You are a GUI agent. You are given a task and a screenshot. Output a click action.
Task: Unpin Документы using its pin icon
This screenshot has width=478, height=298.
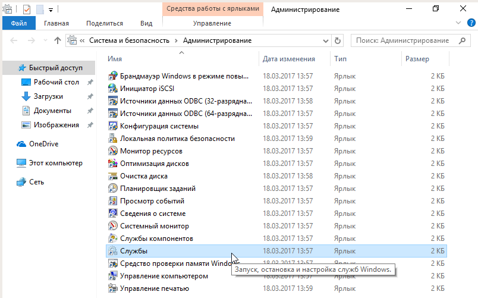point(90,111)
